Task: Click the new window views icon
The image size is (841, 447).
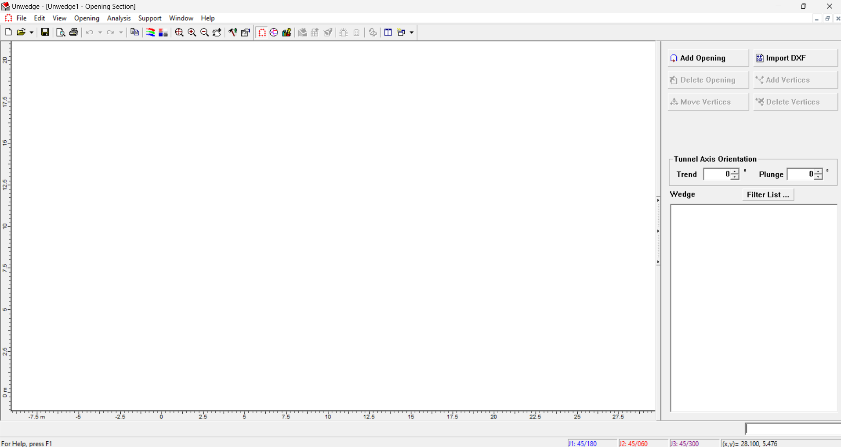Action: (x=401, y=32)
